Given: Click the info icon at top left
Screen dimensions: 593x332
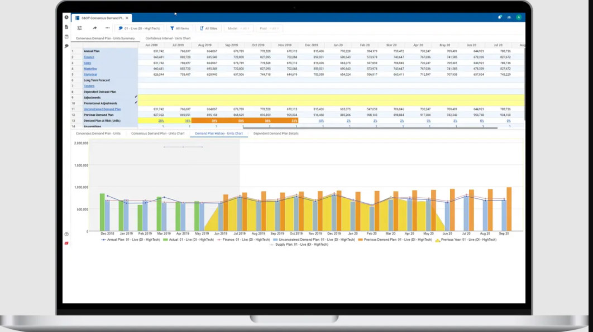Looking at the screenshot, I should point(65,17).
